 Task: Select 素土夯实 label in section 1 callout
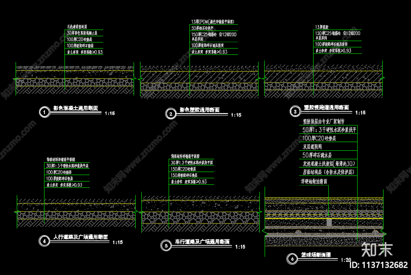[x=85, y=52]
